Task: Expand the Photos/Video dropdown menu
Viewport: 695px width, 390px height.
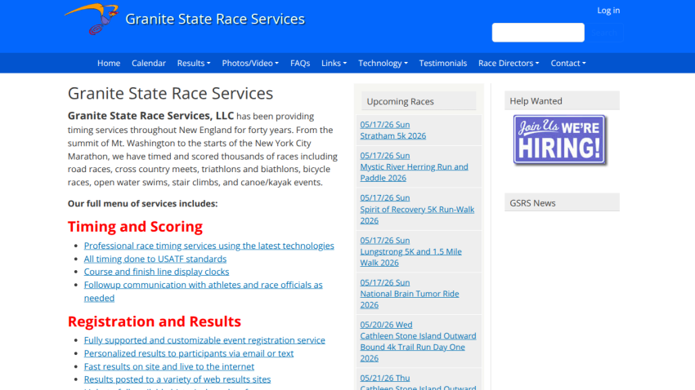Action: tap(250, 63)
